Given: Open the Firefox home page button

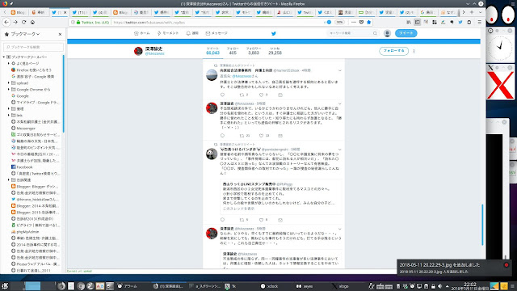Looking at the screenshot, I should coord(32,22).
